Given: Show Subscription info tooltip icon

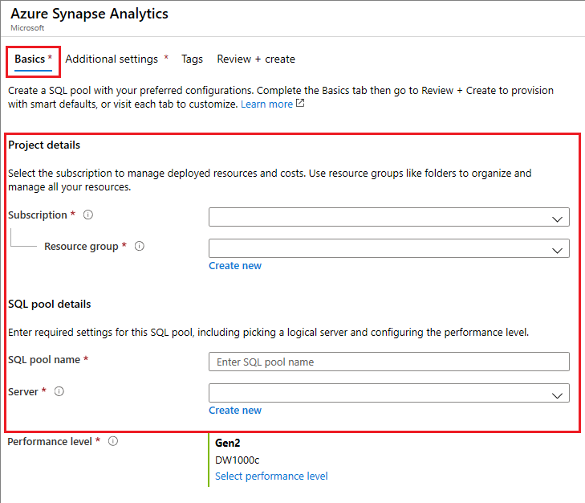Looking at the screenshot, I should (x=88, y=215).
